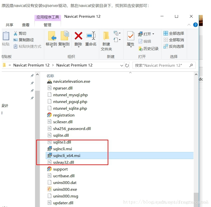Click the navicatelevation.exe file icon

point(49,81)
